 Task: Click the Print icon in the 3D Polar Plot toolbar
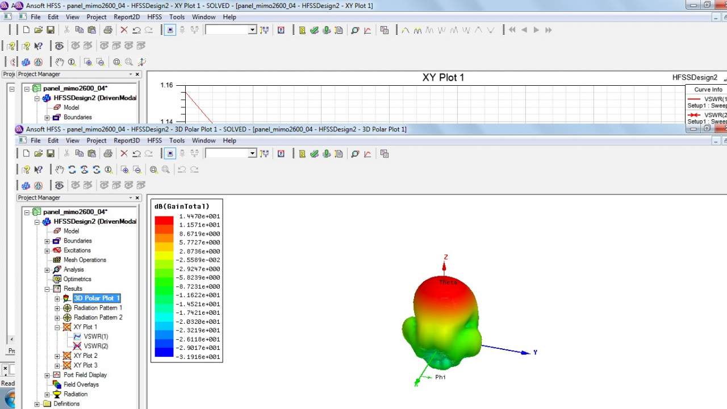coord(108,153)
